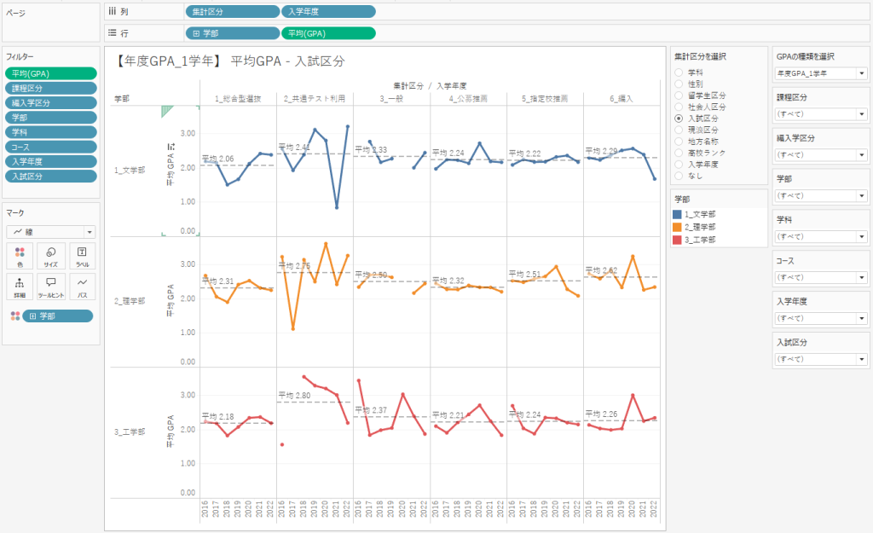The image size is (873, 533).
Task: Click the 詳細 (Detail) mark button
Action: point(20,286)
